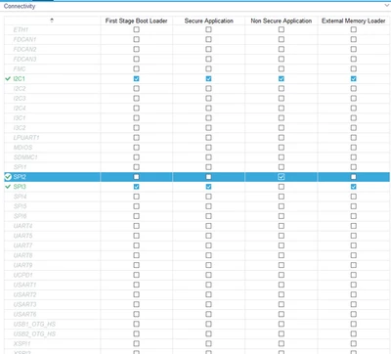This screenshot has width=391, height=354.
Task: Uncheck SPI3 for First Stage Boot Loader
Action: click(136, 187)
